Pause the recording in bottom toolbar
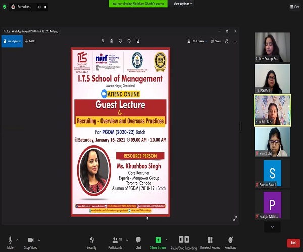The width and height of the screenshot is (303, 252). pyautogui.click(x=181, y=240)
